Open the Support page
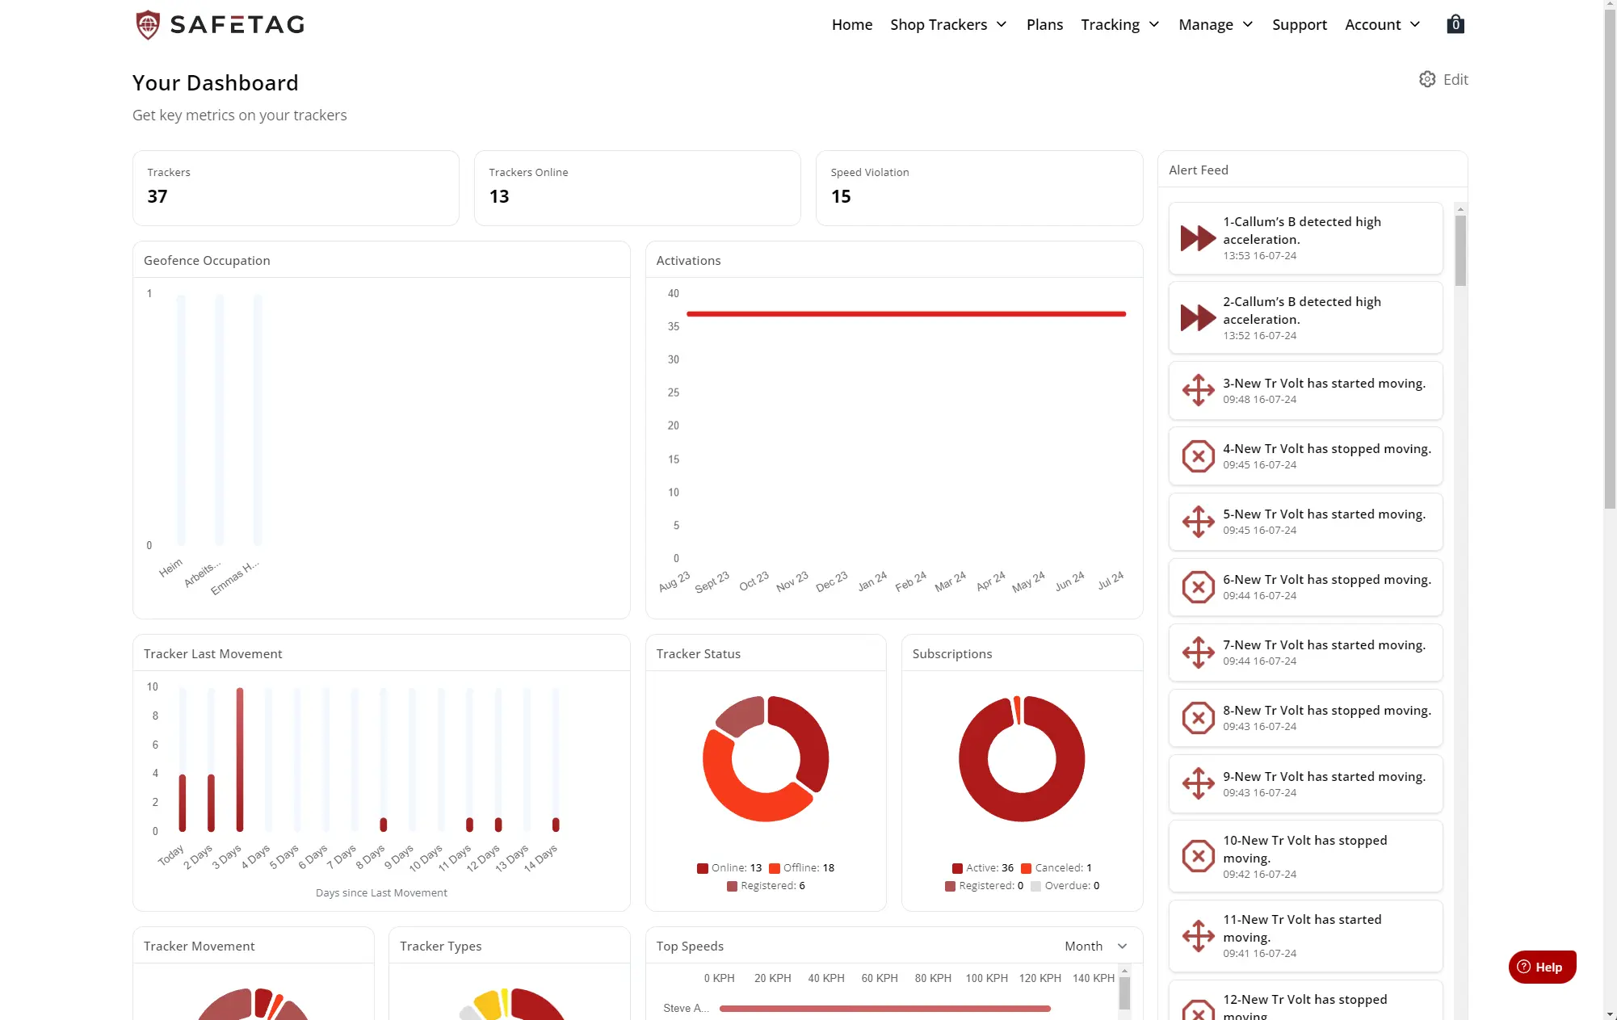This screenshot has height=1020, width=1617. [x=1299, y=24]
